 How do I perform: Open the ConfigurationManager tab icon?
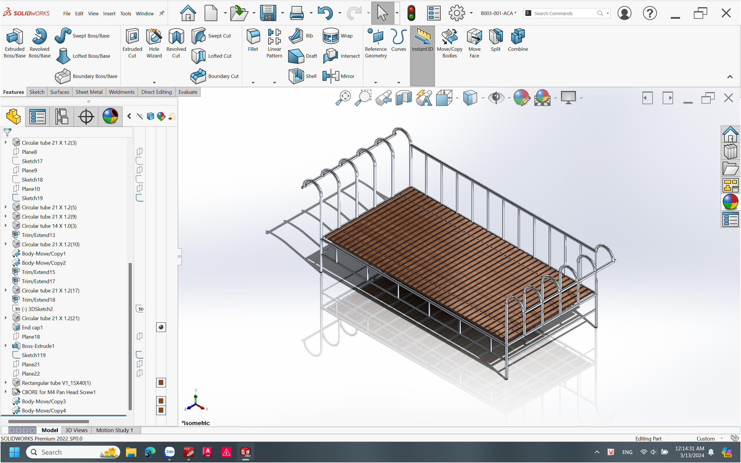pos(62,116)
